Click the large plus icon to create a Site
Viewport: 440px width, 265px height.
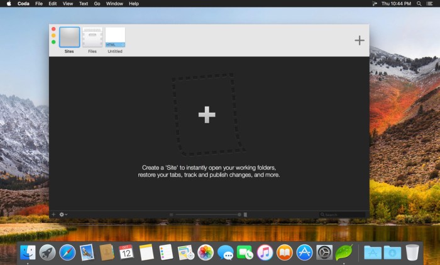pos(207,115)
